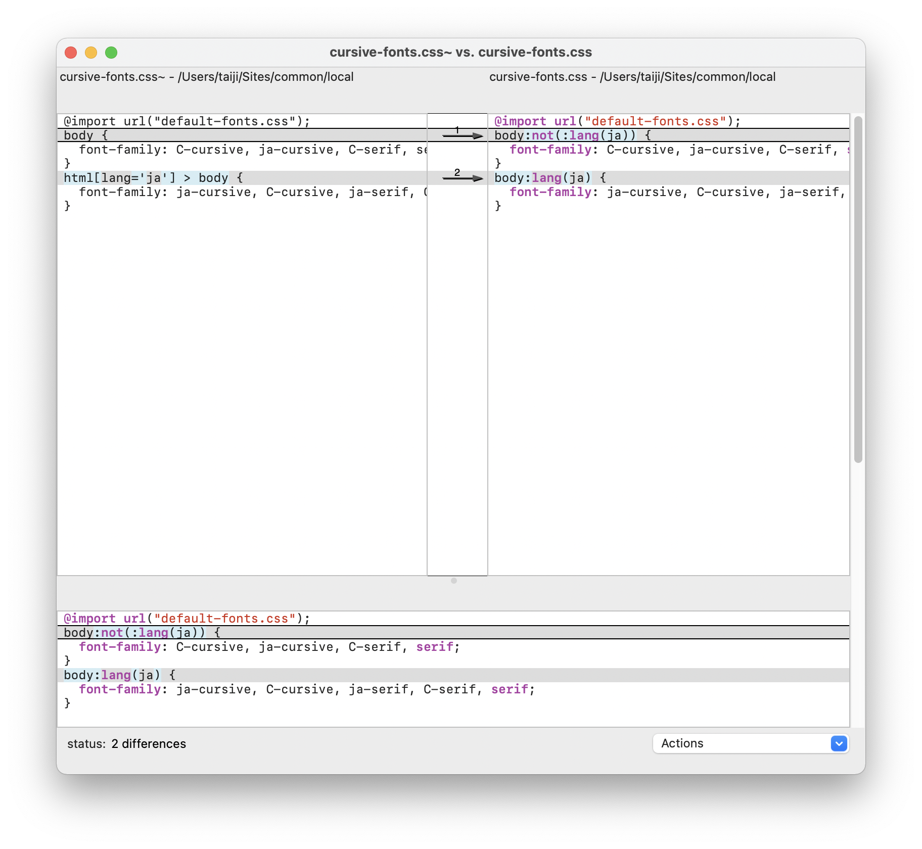Close the FileMerge comparison window
This screenshot has height=849, width=922.
[71, 53]
